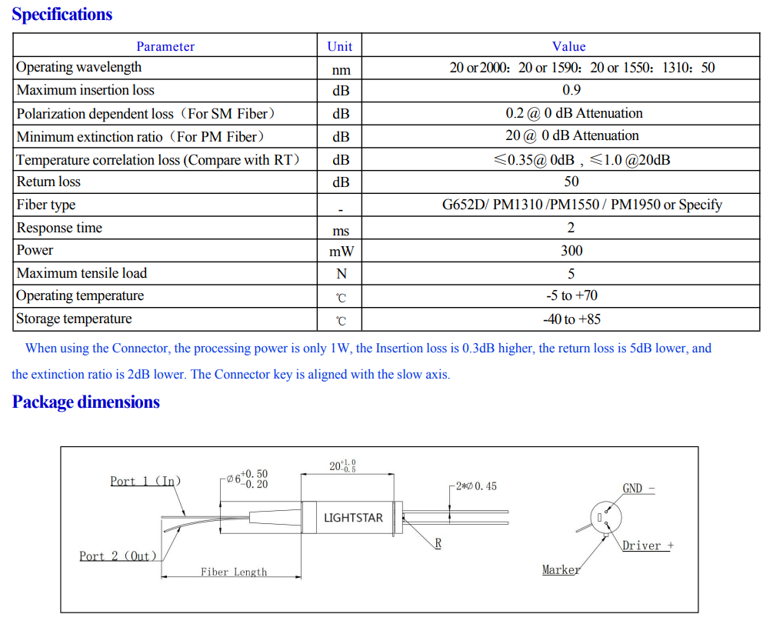Click the mW unit cell

pos(341,252)
